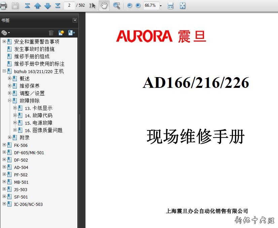Collapse the bizhub 163/211/220 主机 node
Viewport: 278px width, 228px height.
4,71
